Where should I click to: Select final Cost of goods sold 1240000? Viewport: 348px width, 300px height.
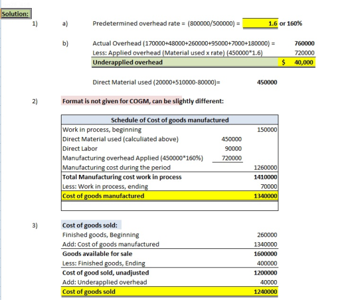coord(265,292)
